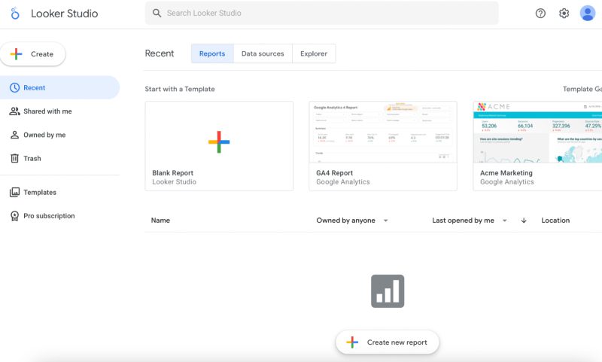The height and width of the screenshot is (362, 602).
Task: Switch to the Data sources tab
Action: 263,53
